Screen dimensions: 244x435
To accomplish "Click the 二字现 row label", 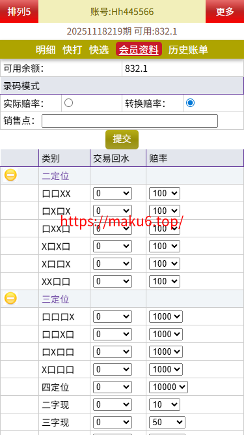I will [55, 405].
